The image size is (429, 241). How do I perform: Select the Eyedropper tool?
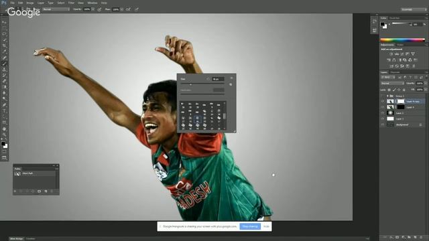click(4, 52)
